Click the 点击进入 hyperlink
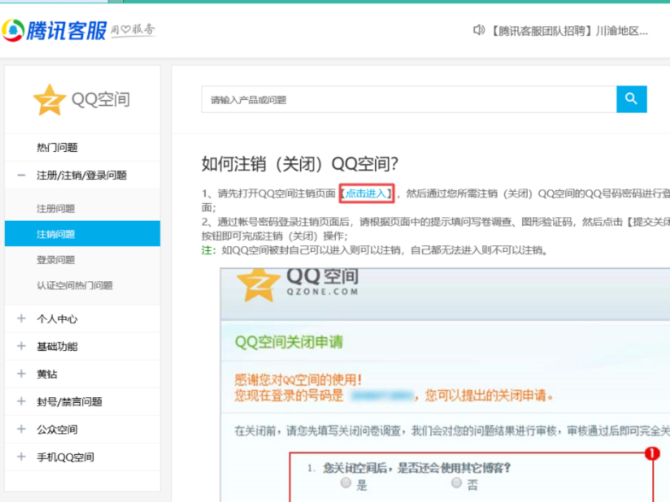Viewport: 670px width, 502px height. click(367, 193)
